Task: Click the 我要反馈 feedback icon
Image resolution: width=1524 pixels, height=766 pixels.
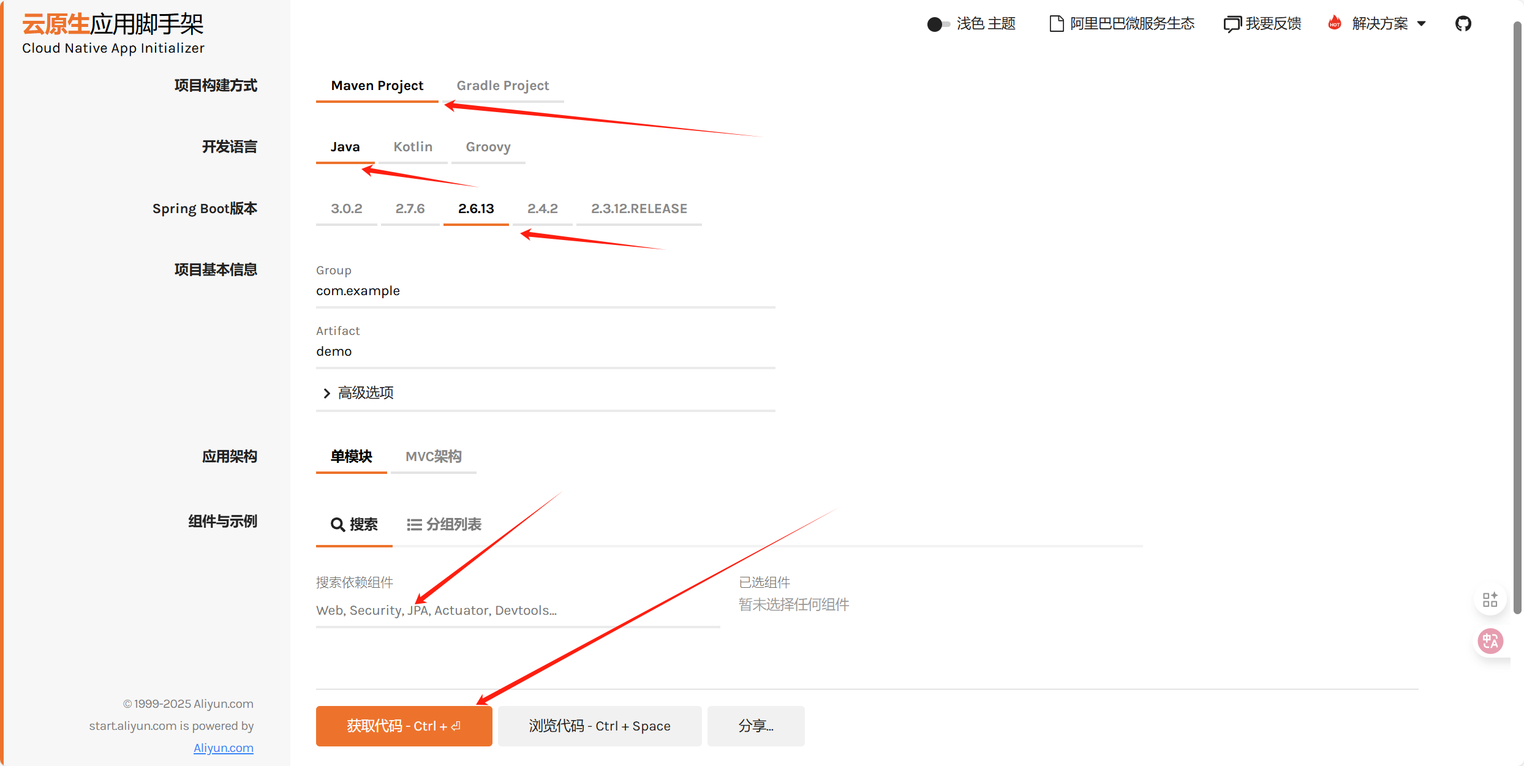Action: coord(1233,23)
